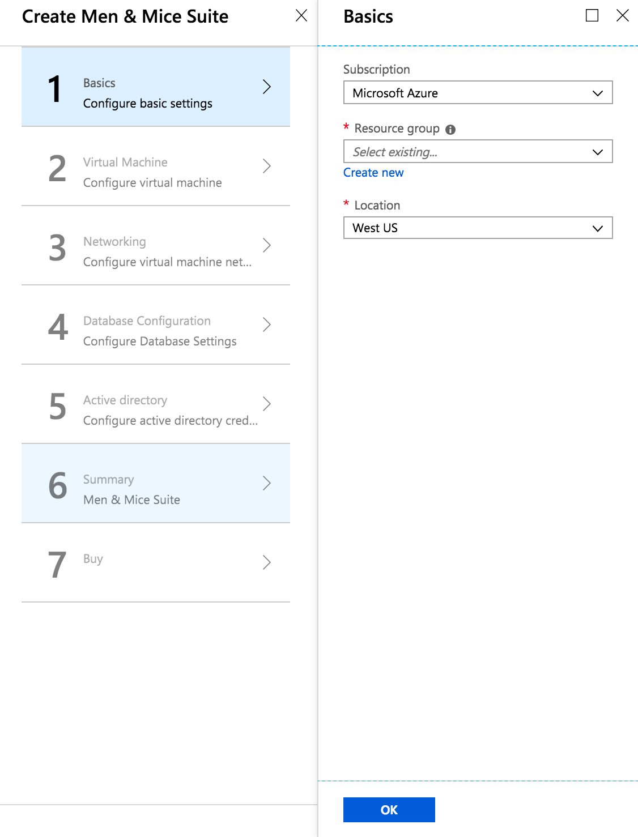
Task: Open step 3 Networking
Action: pyautogui.click(x=155, y=246)
